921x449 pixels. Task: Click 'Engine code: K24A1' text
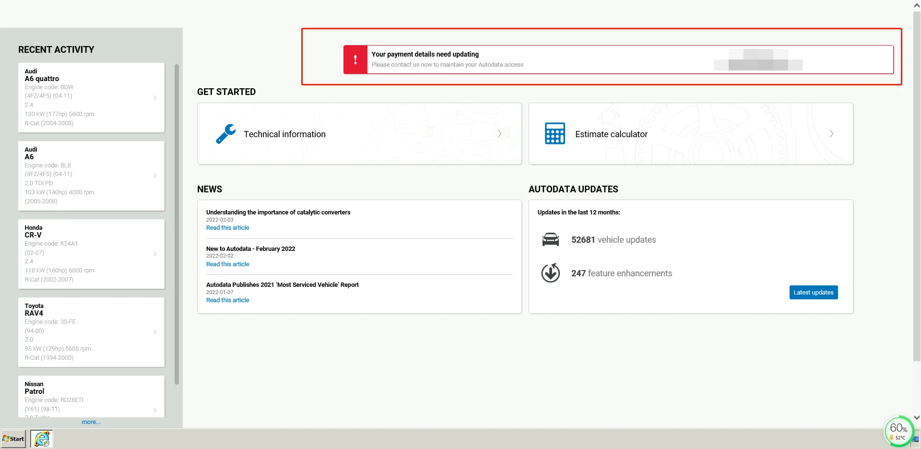tap(51, 244)
